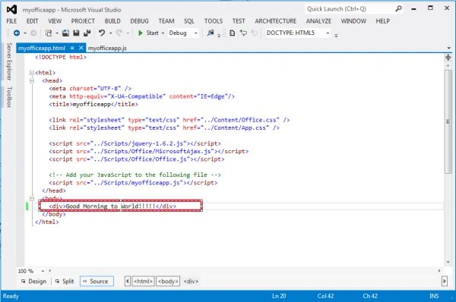This screenshot has width=456, height=302.
Task: Switch to Design view
Action: click(x=33, y=282)
